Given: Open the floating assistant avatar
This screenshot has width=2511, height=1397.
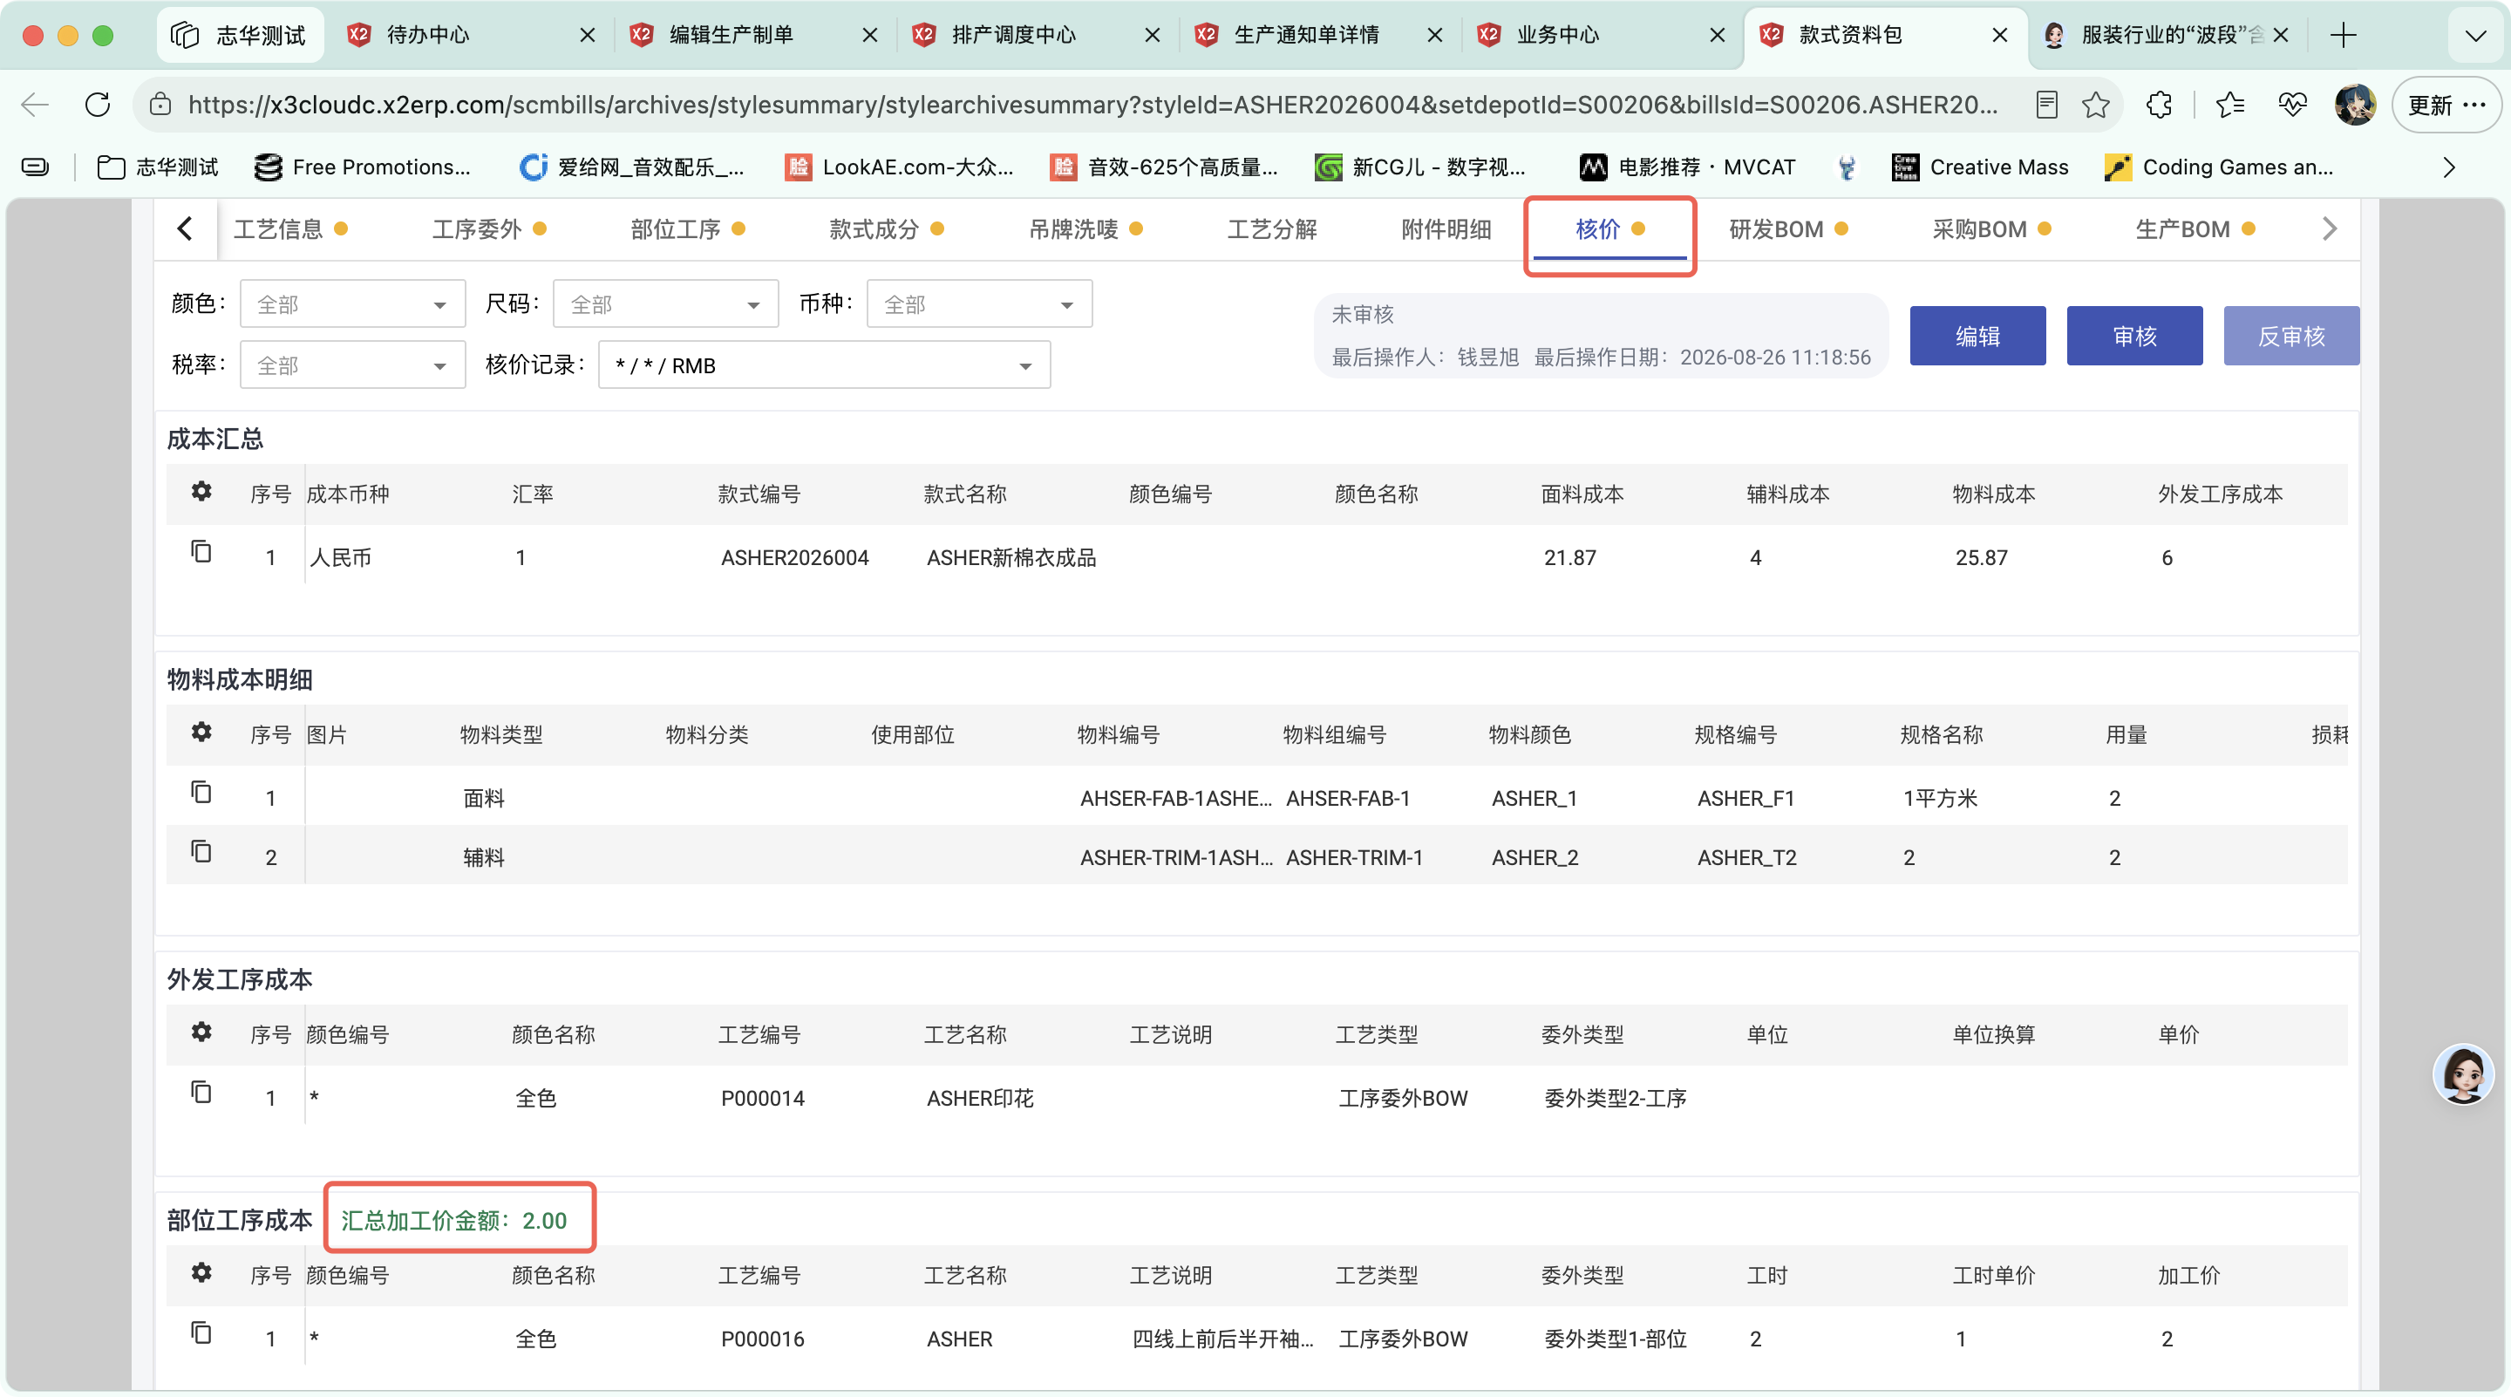Looking at the screenshot, I should (x=2462, y=1074).
